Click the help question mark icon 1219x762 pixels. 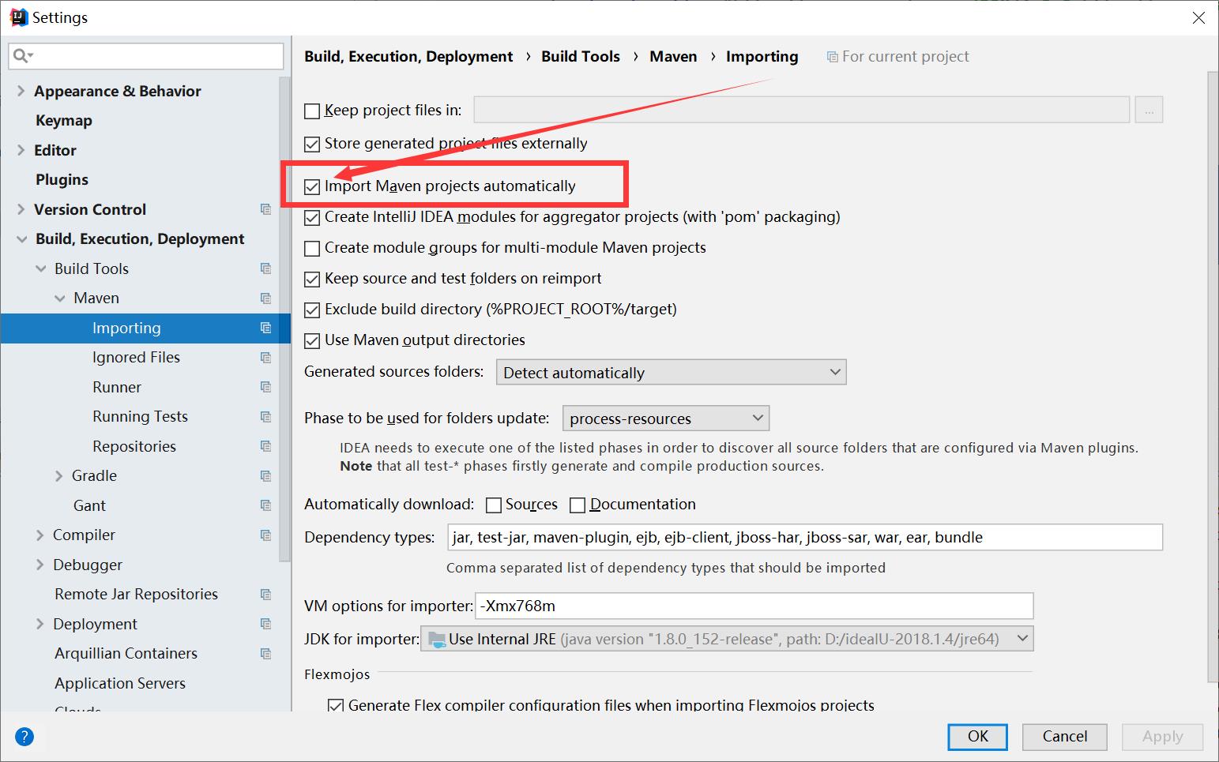pos(24,737)
